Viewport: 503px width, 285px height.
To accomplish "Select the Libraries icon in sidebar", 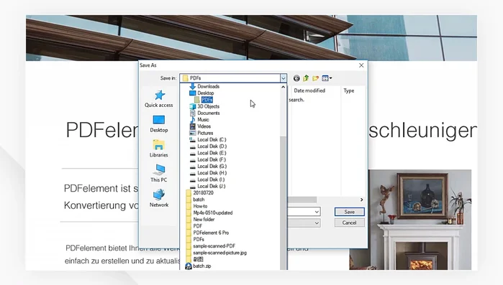I will [158, 145].
